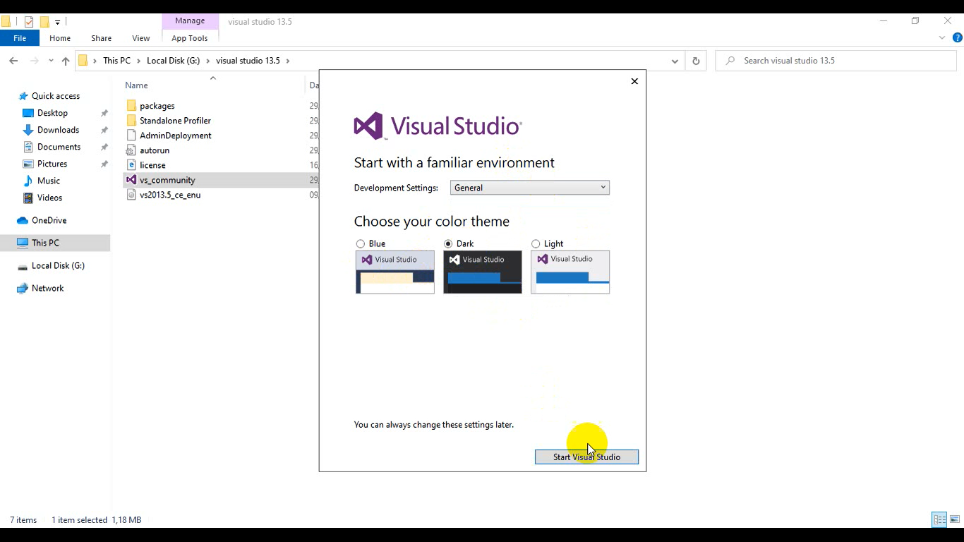Open Documents in the navigation pane
The image size is (964, 542).
click(59, 147)
